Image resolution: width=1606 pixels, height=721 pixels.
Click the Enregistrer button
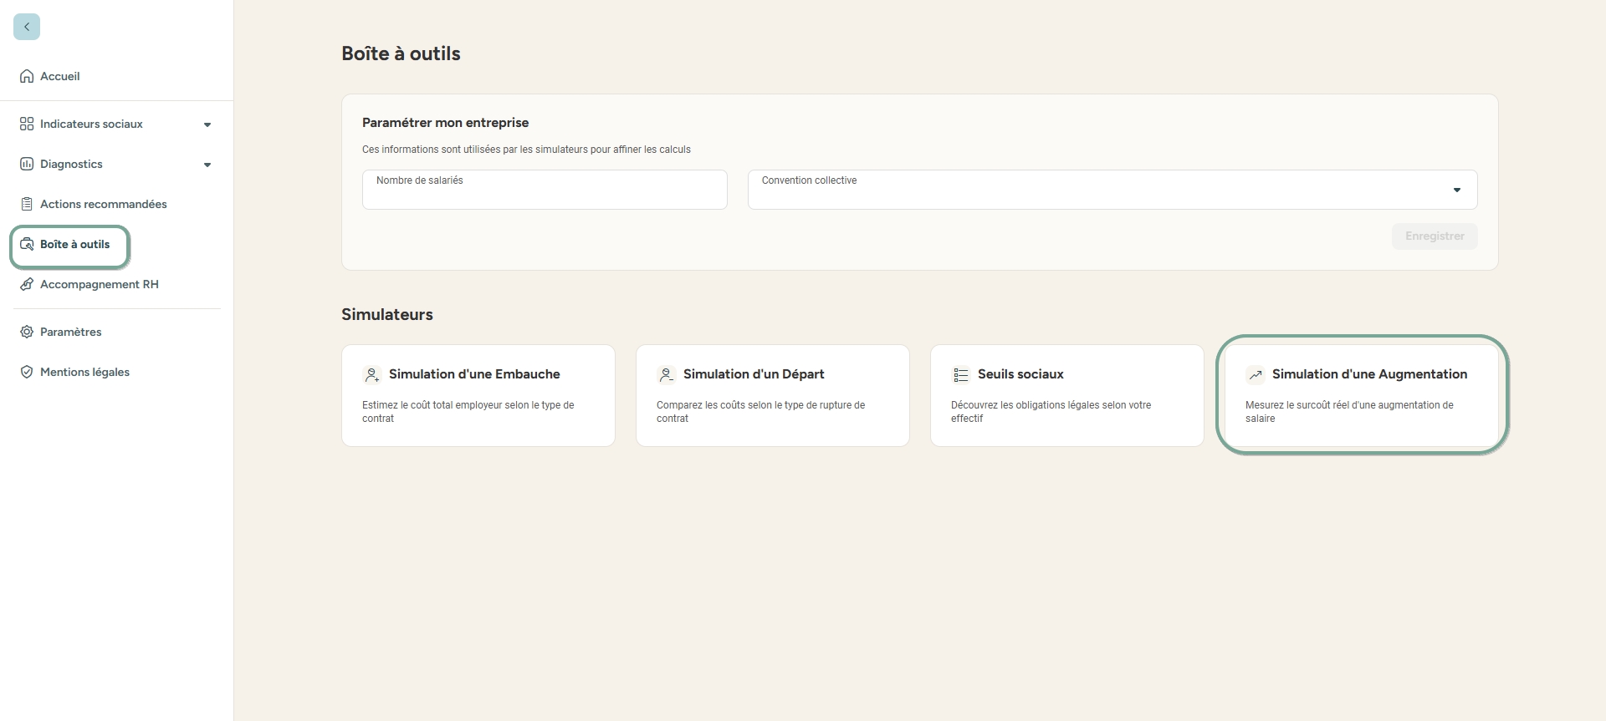tap(1434, 236)
